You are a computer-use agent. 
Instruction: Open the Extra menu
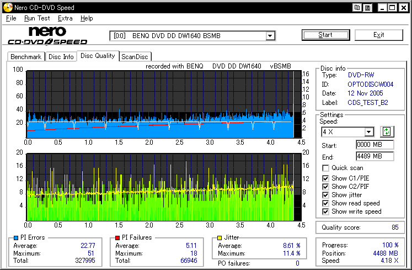65,18
